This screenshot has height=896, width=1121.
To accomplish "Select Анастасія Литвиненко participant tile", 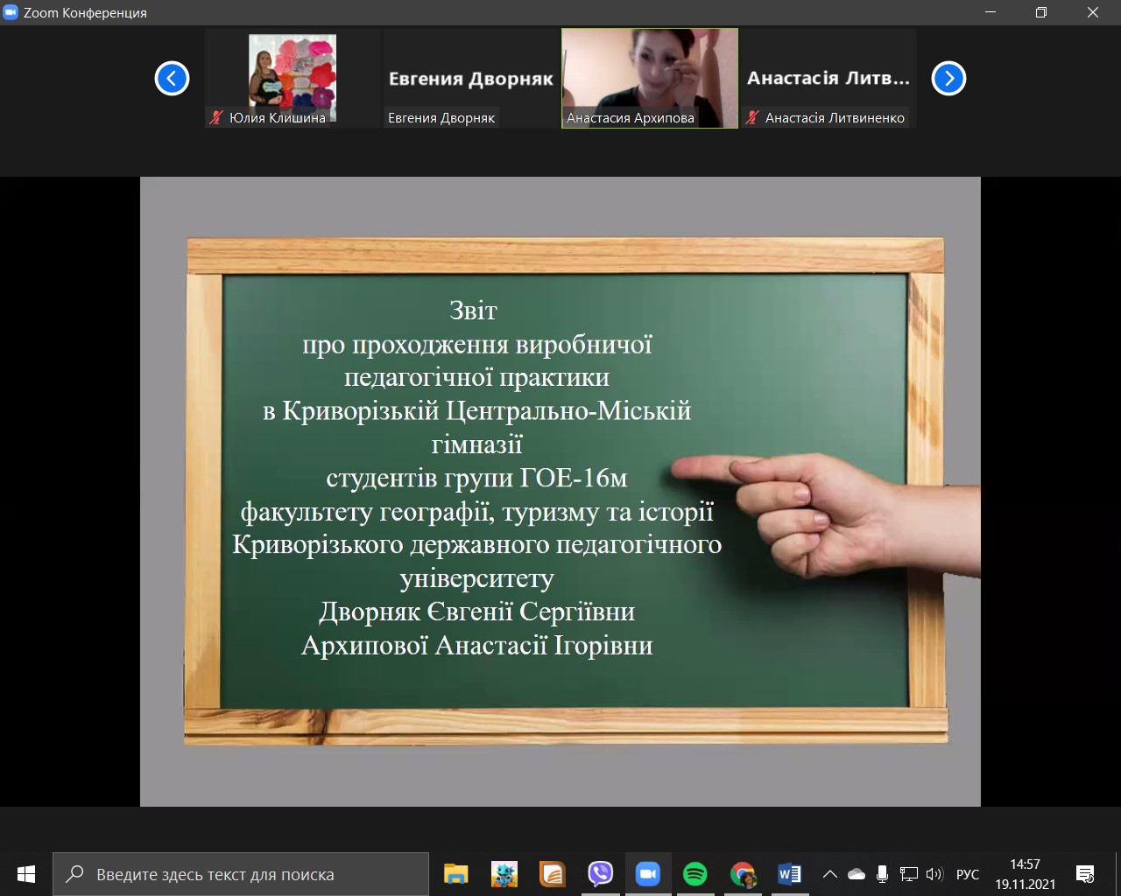I will [x=828, y=79].
